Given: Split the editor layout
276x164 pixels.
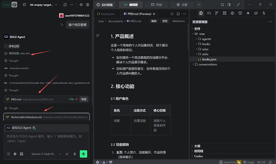Looking at the screenshot, I should pyautogui.click(x=178, y=14).
